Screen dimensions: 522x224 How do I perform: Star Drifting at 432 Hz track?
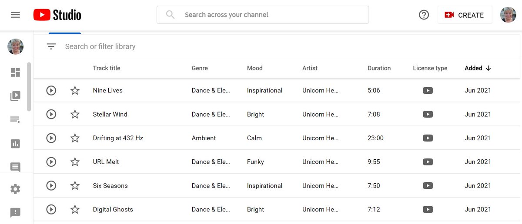coord(75,138)
